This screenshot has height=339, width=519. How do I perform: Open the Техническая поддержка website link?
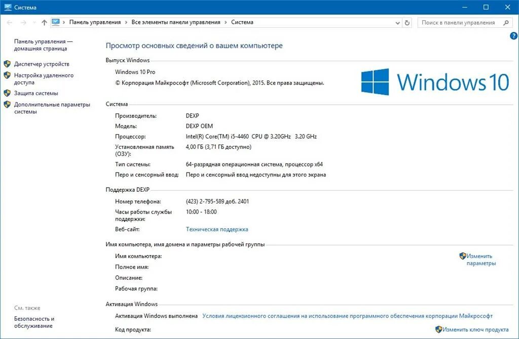click(x=217, y=229)
